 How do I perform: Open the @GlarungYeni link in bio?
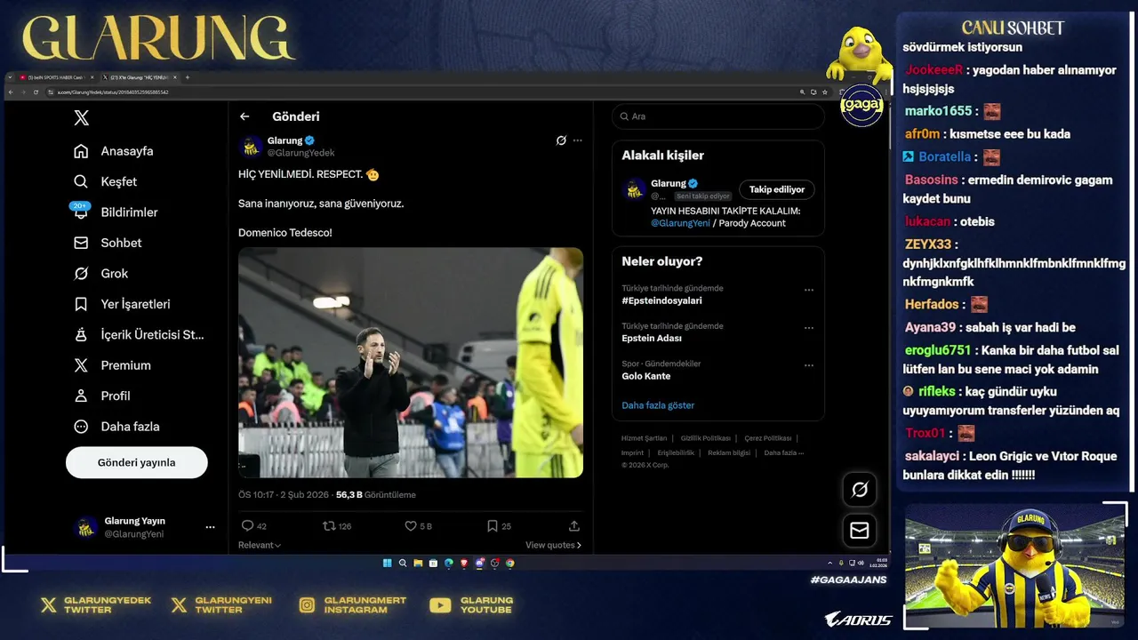tap(680, 223)
